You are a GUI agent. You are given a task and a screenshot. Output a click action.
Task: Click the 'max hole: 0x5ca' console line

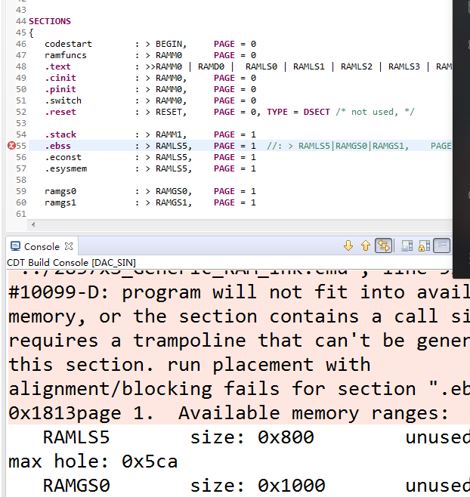(x=93, y=461)
